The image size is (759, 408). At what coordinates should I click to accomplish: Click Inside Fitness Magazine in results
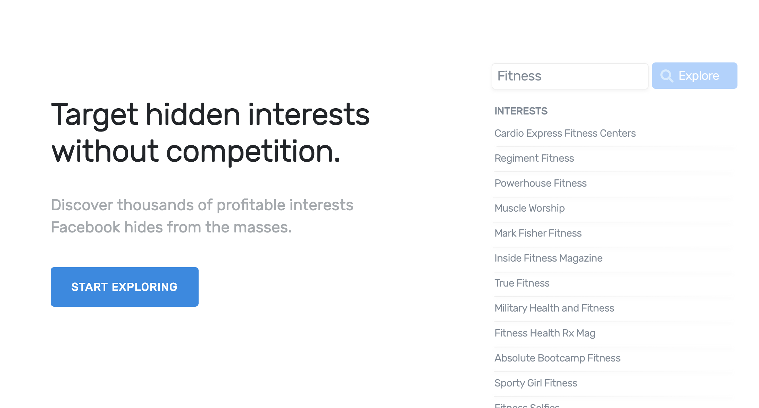point(548,258)
